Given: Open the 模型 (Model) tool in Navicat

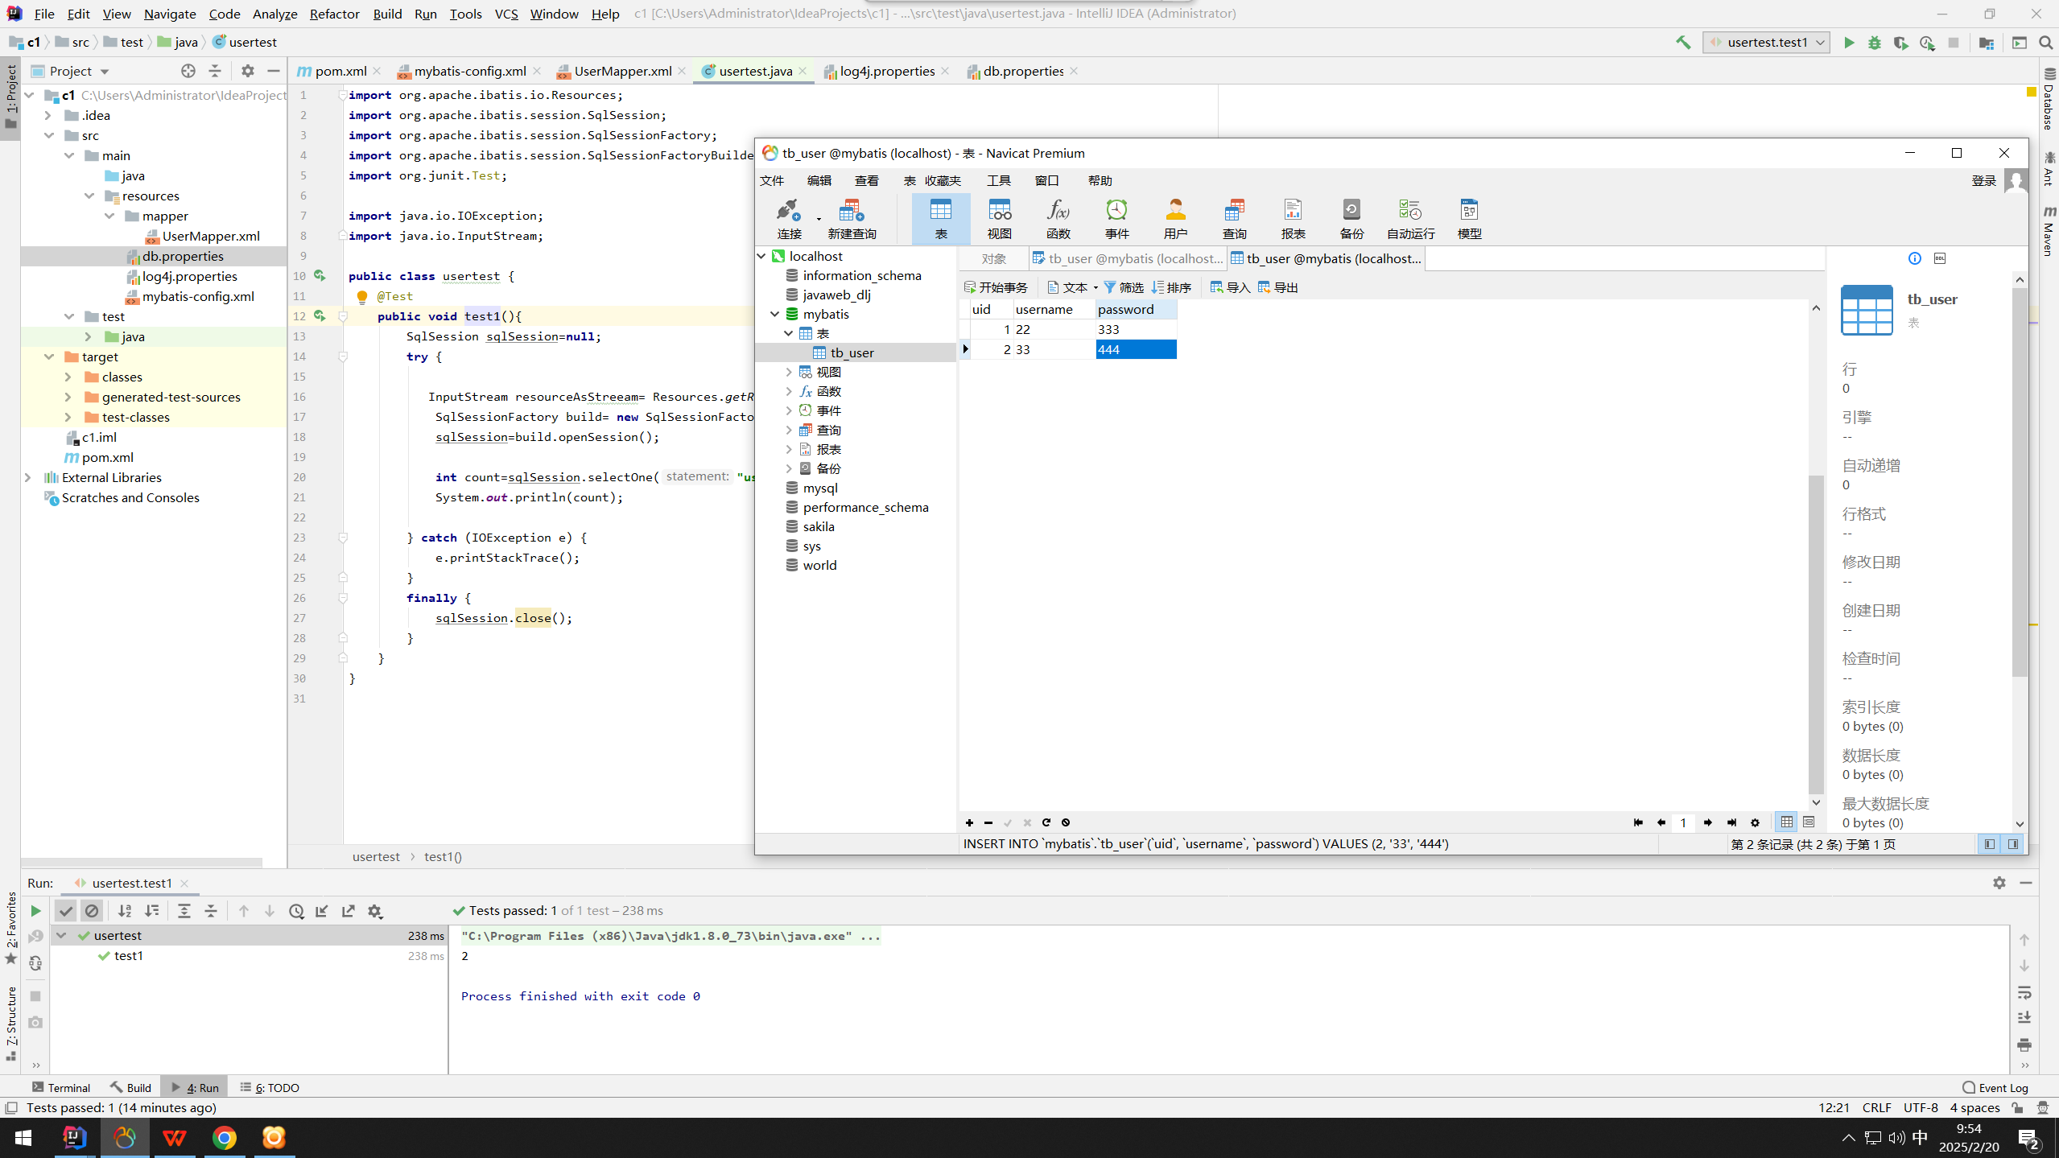Looking at the screenshot, I should tap(1469, 219).
